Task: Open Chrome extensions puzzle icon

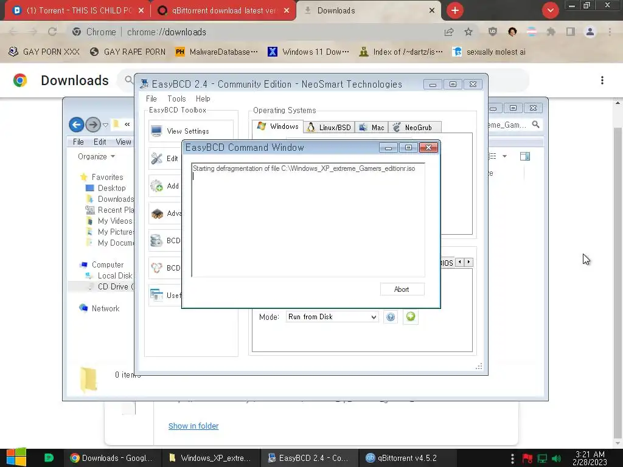Action: tap(551, 32)
